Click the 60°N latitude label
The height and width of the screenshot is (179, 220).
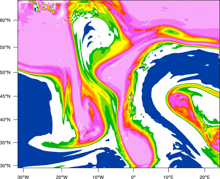pyautogui.click(x=5, y=20)
